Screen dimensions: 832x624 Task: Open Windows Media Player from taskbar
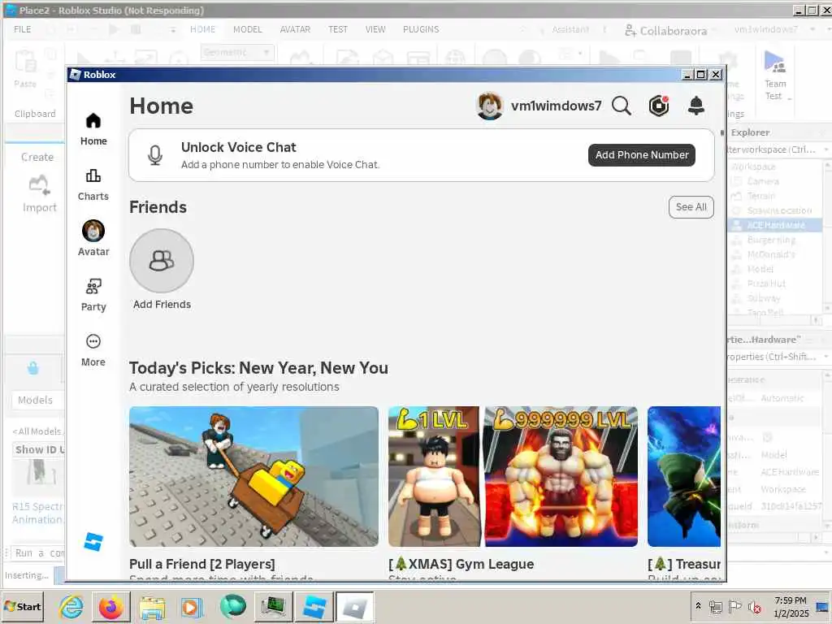pyautogui.click(x=192, y=606)
